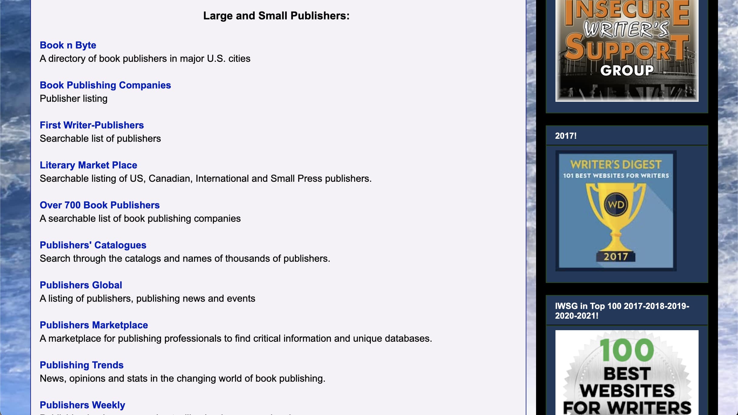This screenshot has width=738, height=415.
Task: Click the Book Publishing Companies link
Action: coord(105,85)
